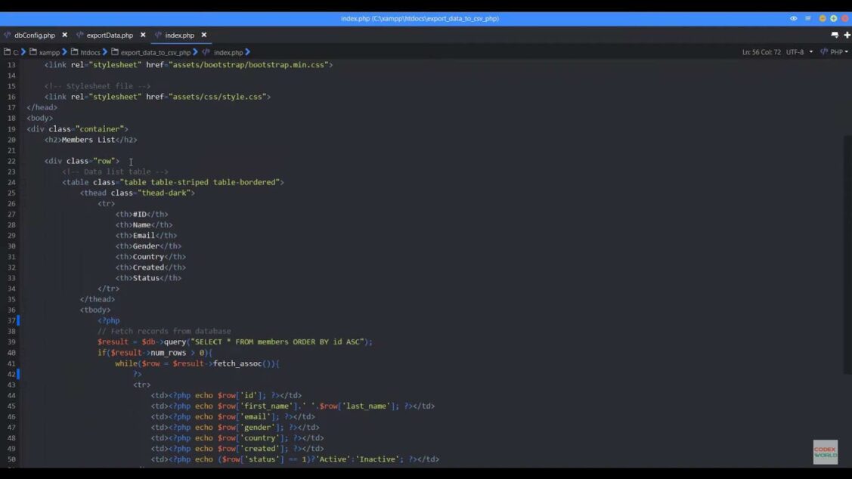The height and width of the screenshot is (479, 852).
Task: Click the 'first_name' array key
Action: coord(266,406)
